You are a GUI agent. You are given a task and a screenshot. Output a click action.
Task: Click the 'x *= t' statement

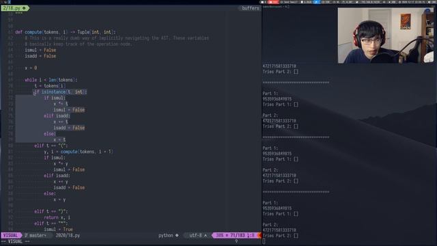click(61, 104)
